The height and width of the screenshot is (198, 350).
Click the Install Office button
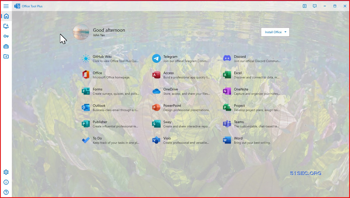275,32
